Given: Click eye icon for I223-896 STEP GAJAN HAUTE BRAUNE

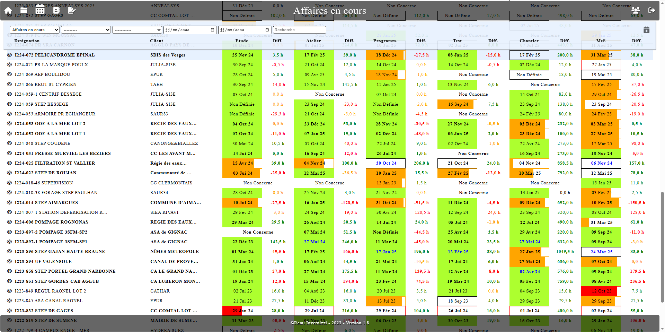Looking at the screenshot, I should 9,251.
